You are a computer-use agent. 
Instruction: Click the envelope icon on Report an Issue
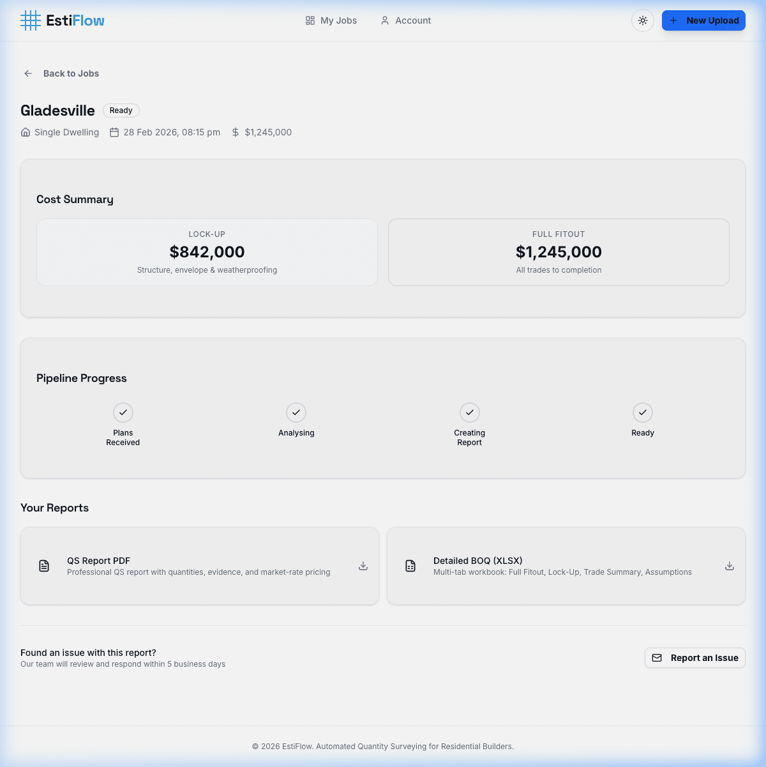[657, 658]
